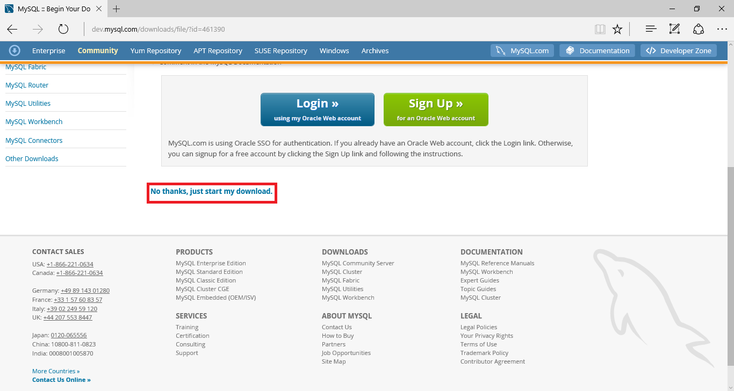Screen dimensions: 734x391
Task: Open MySQL Community Server download link
Action: tap(358, 263)
